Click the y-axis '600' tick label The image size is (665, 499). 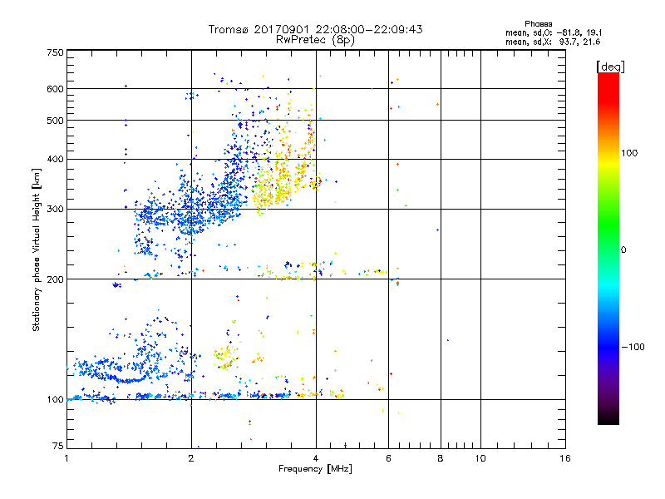pyautogui.click(x=55, y=89)
